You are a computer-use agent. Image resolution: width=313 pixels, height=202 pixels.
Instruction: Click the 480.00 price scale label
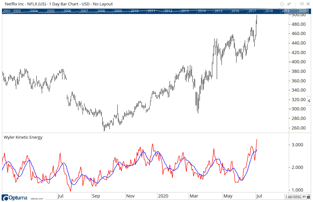click(299, 24)
